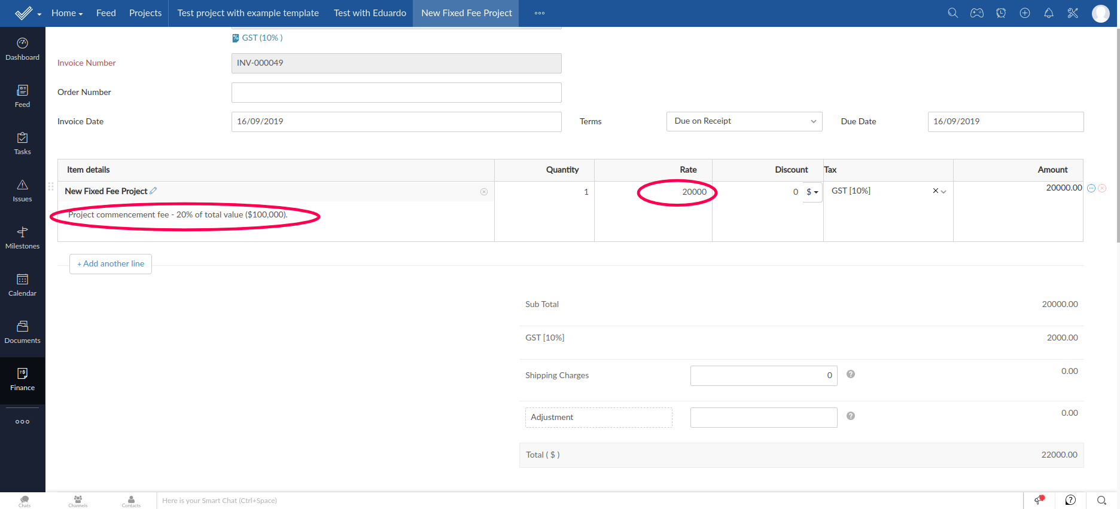Open the Issues module
The width and height of the screenshot is (1120, 509).
pyautogui.click(x=22, y=191)
